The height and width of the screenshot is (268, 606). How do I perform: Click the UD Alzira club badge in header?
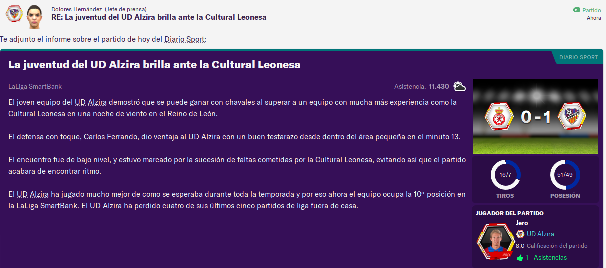click(13, 14)
